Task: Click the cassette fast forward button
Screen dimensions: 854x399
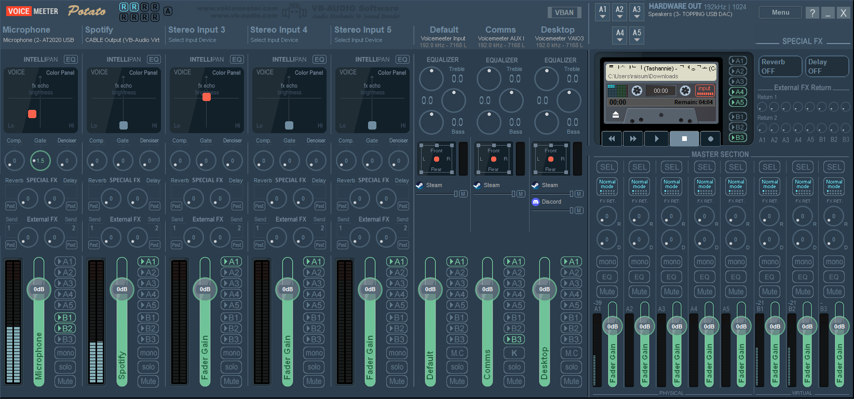Action: pos(633,138)
